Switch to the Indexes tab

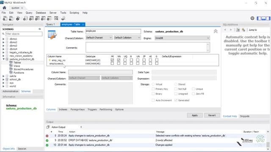tap(63, 109)
